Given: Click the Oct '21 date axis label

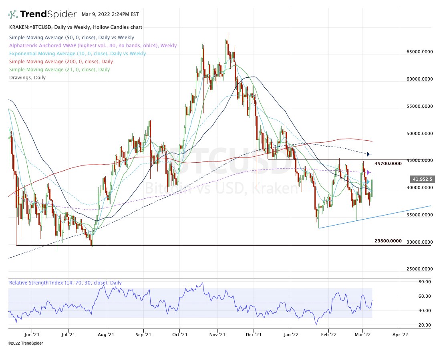Looking at the screenshot, I should coord(180,335).
